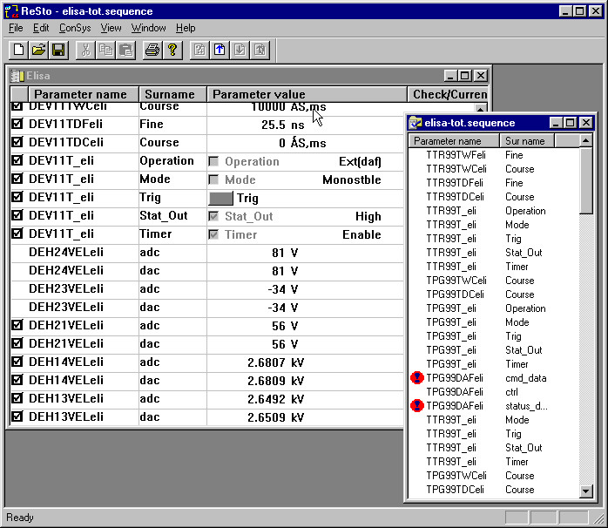Open the Window menu
The width and height of the screenshot is (608, 528).
[x=149, y=28]
